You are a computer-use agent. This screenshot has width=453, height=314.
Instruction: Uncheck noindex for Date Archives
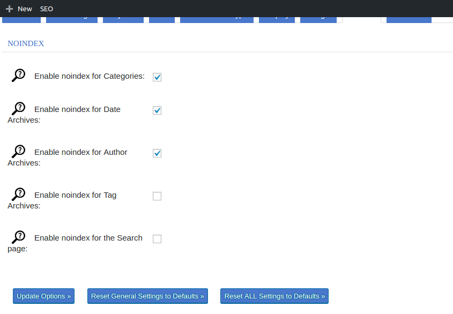(157, 110)
